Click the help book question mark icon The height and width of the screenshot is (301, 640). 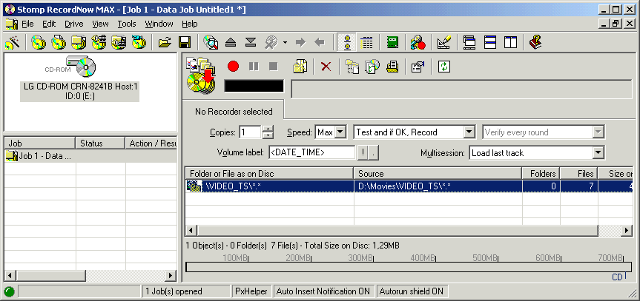coord(535,42)
